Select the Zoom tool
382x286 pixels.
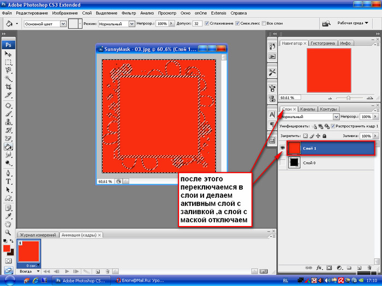click(x=8, y=233)
